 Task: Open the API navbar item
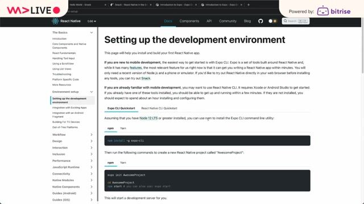tap(209, 21)
